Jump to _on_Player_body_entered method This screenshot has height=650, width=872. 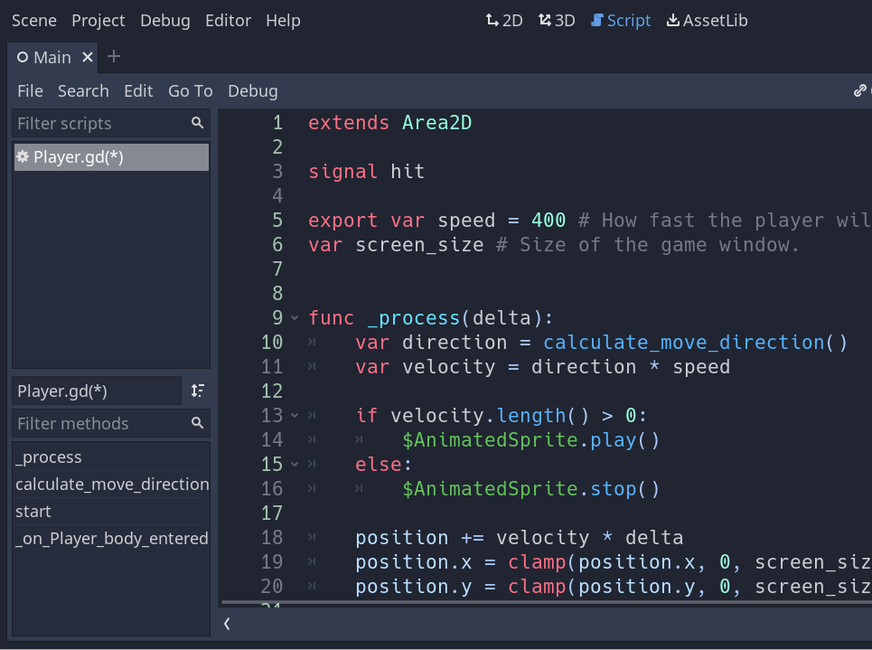point(112,539)
